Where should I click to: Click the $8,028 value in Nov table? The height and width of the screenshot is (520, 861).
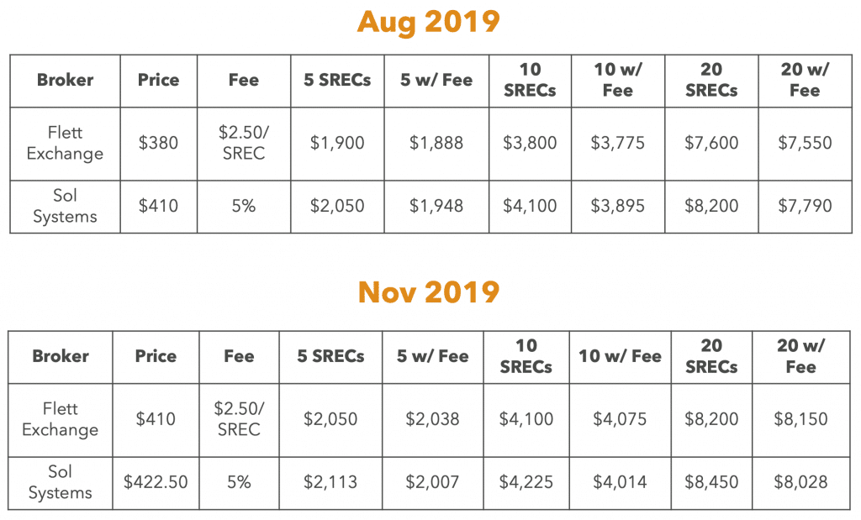(800, 482)
